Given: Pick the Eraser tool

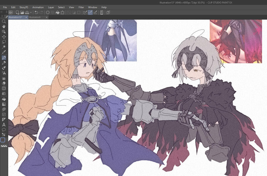Looking at the screenshot, I should pos(4,83).
